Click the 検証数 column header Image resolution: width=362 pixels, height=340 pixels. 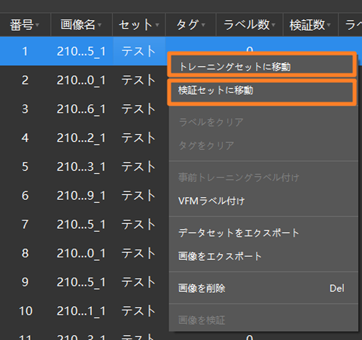click(x=311, y=24)
